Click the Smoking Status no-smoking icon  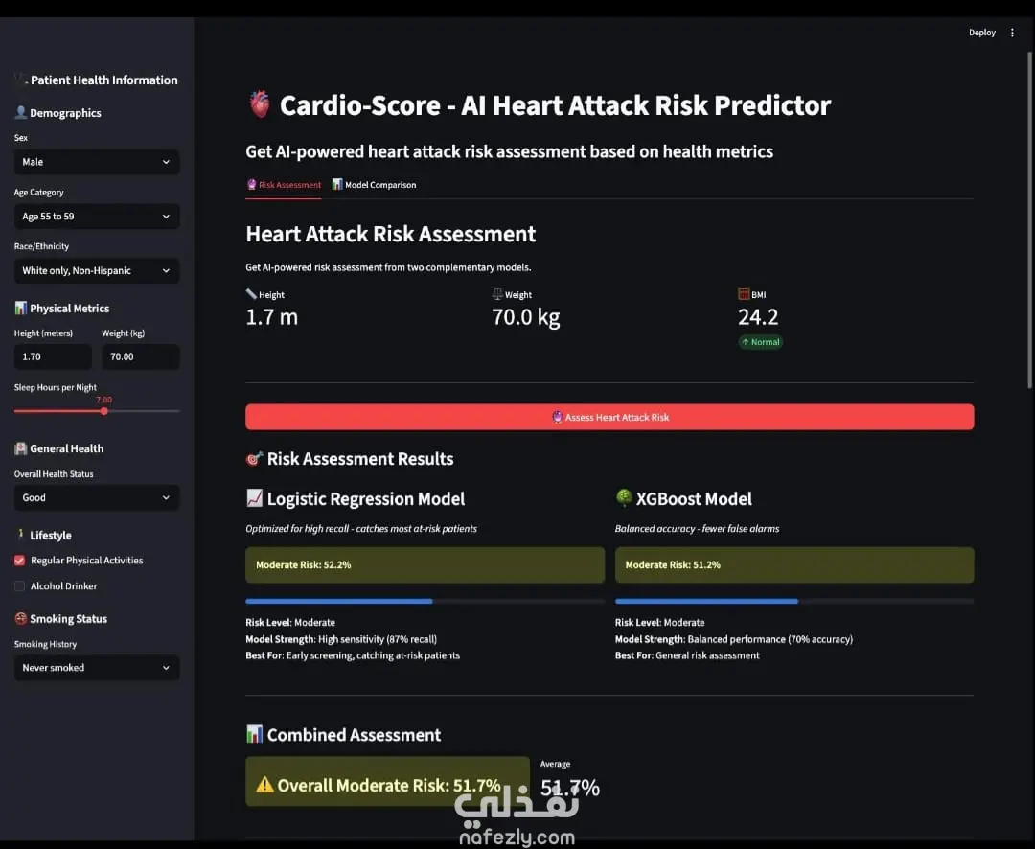[20, 618]
